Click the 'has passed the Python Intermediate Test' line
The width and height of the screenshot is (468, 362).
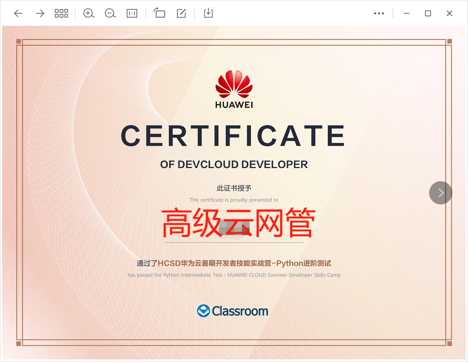pos(234,275)
